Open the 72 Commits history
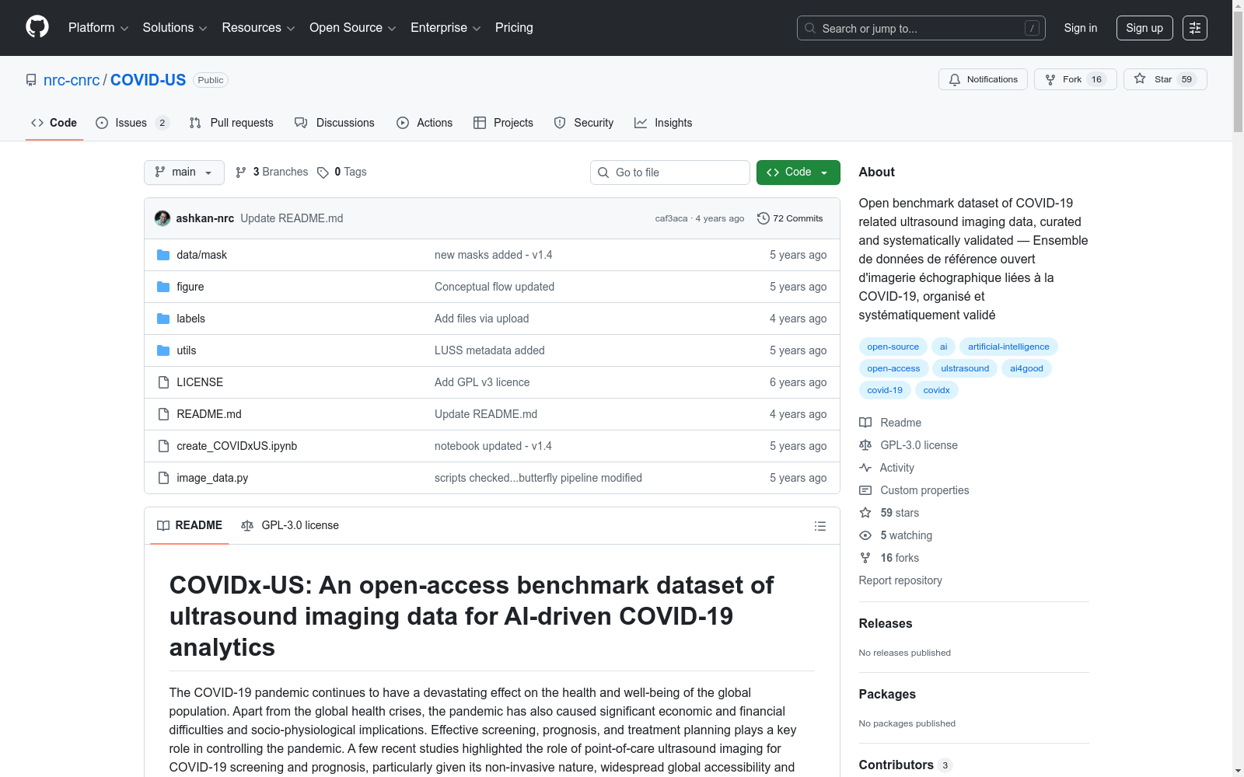This screenshot has width=1244, height=777. [790, 218]
